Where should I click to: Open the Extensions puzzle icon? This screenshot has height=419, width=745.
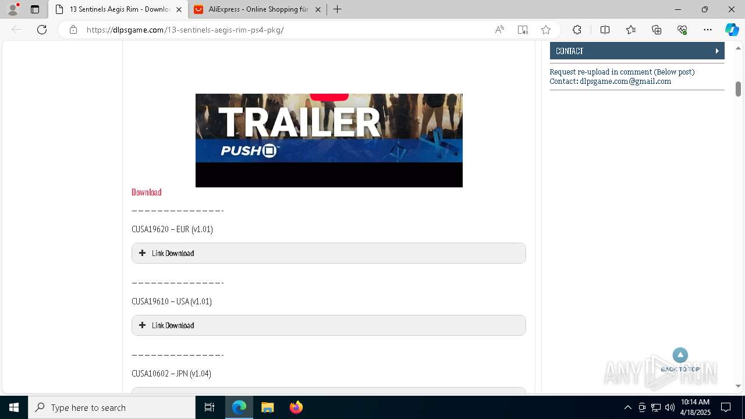(577, 30)
